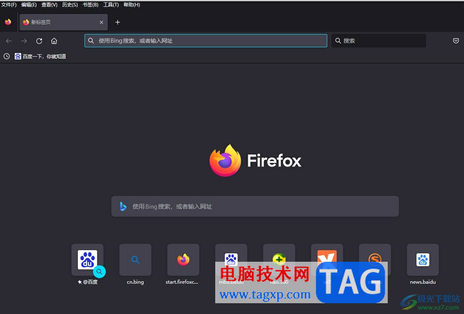Open the 工具(T) menu

(x=111, y=5)
